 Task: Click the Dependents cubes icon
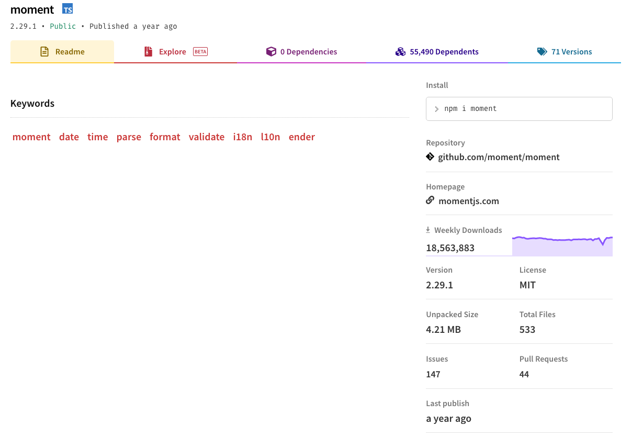point(400,52)
